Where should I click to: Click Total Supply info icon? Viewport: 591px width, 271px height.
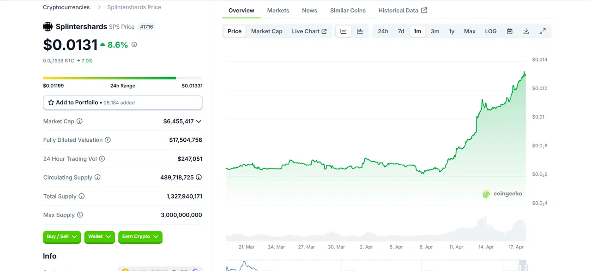[x=82, y=196]
